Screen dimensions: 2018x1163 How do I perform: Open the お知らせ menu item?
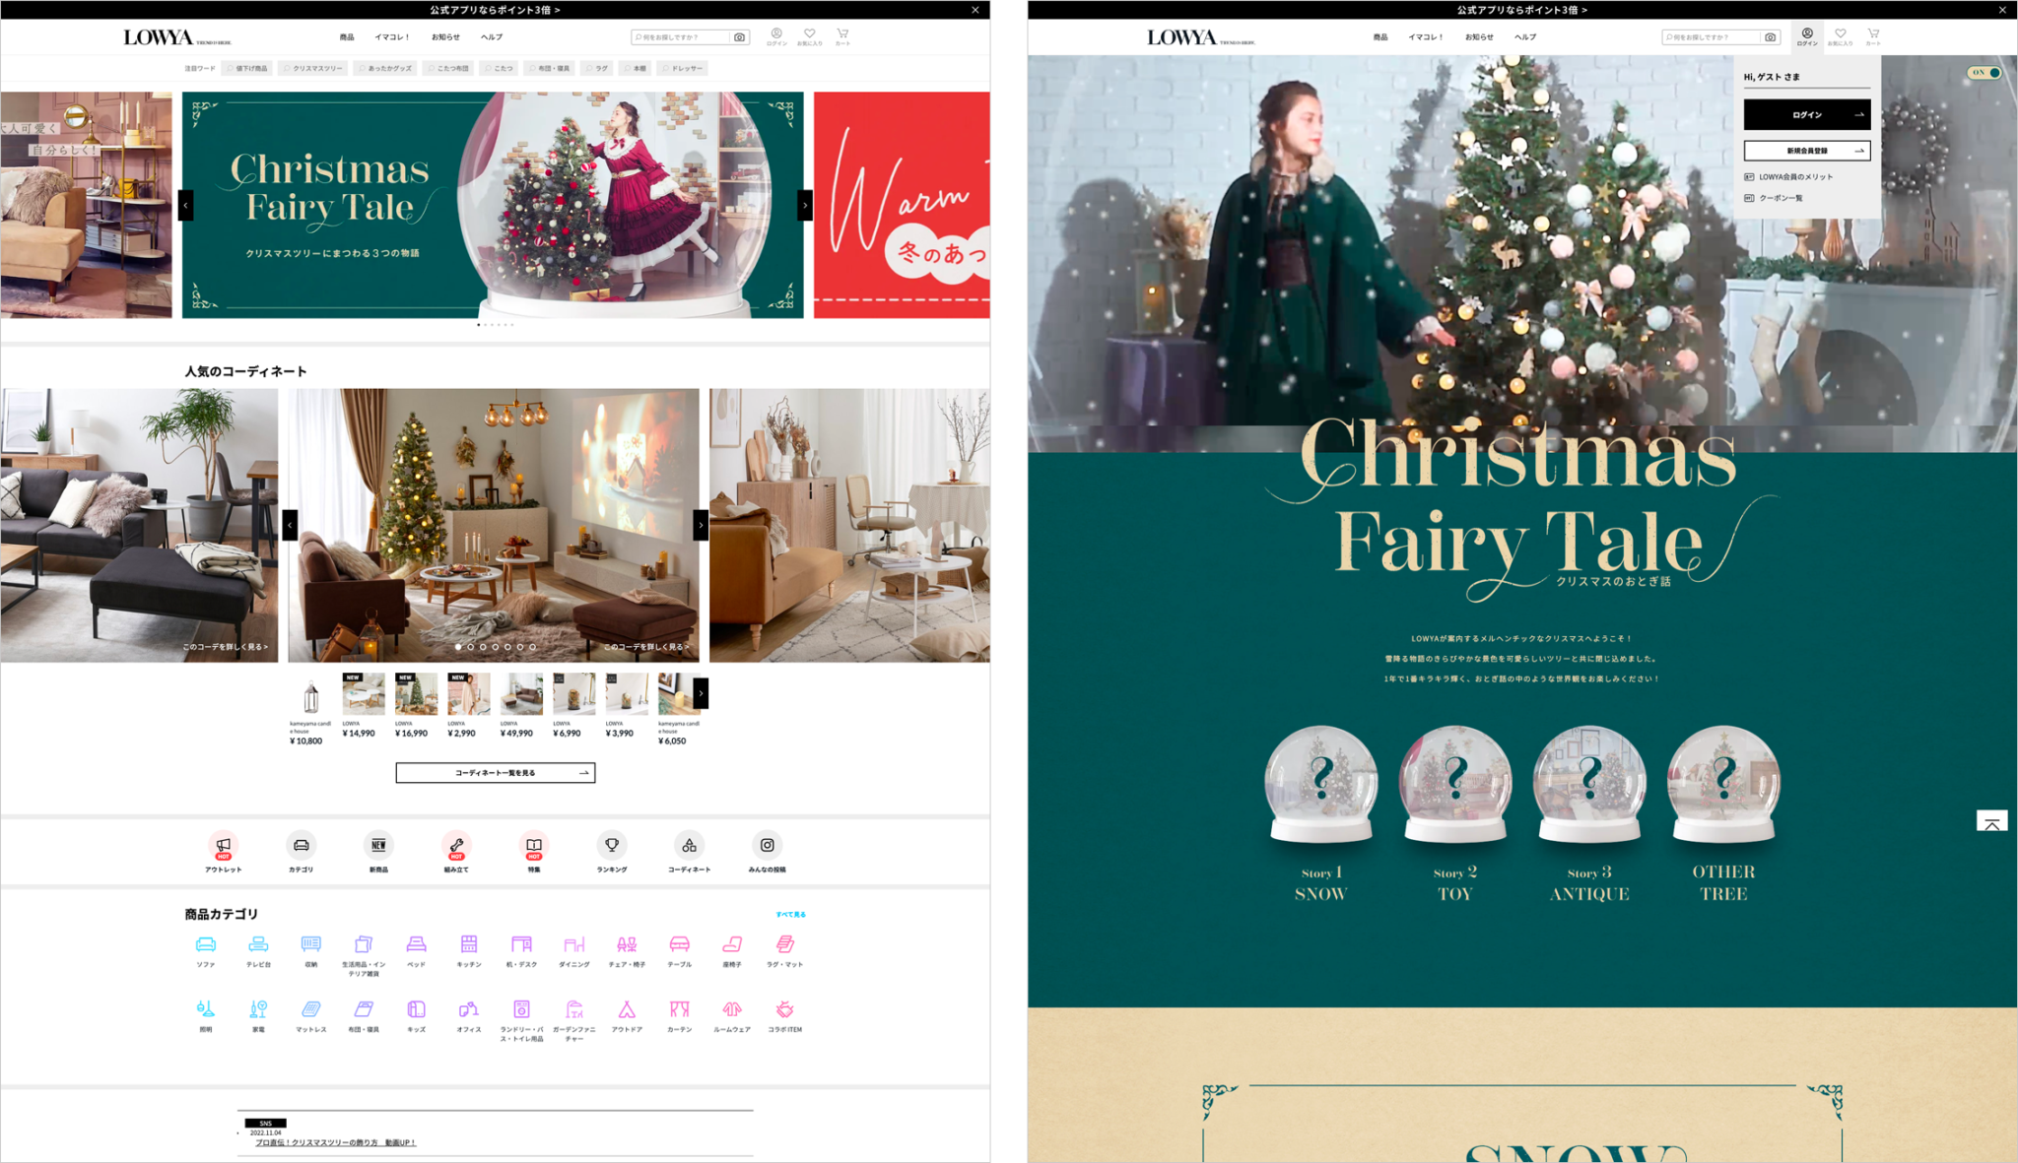445,36
